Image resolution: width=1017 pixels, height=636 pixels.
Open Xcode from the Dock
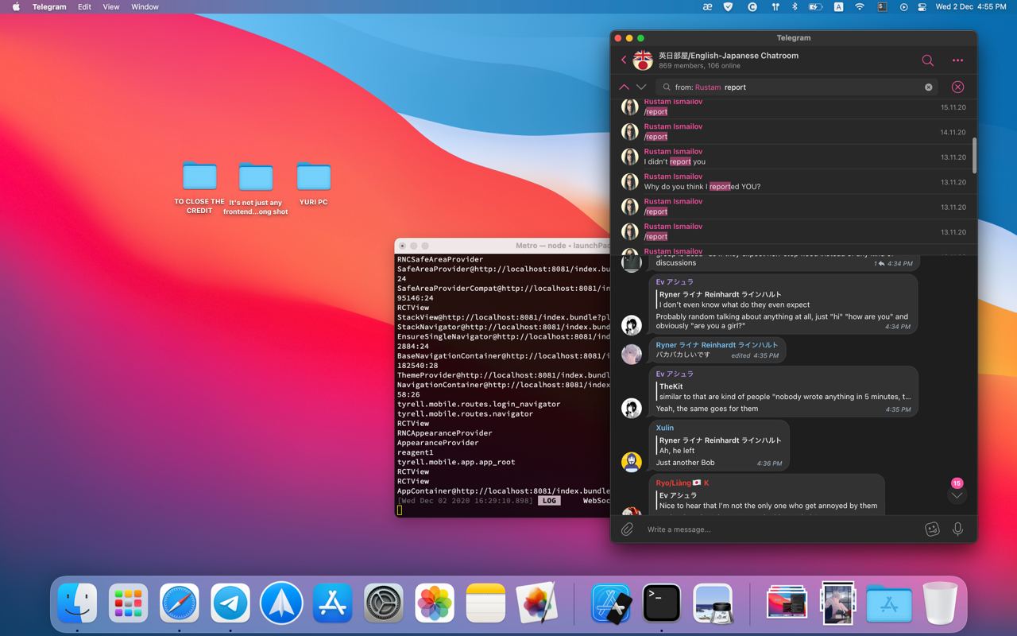tap(611, 603)
